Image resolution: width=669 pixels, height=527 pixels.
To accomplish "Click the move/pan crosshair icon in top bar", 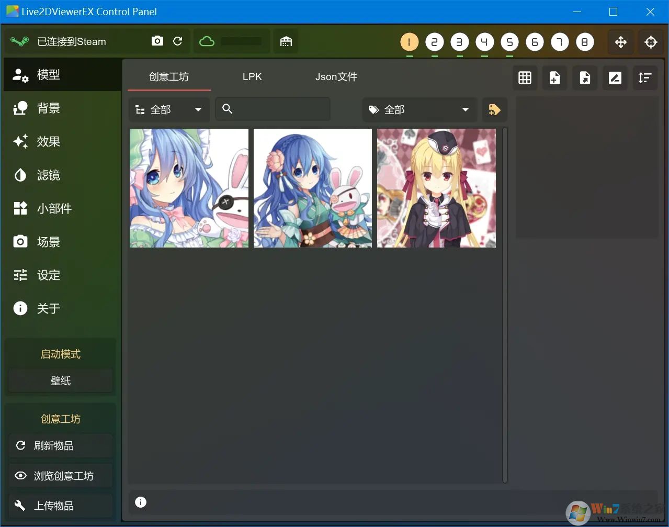I will click(x=620, y=42).
